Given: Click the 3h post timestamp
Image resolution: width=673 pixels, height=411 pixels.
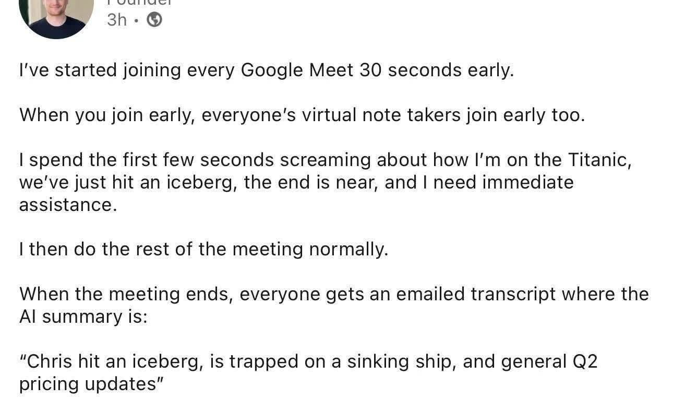Looking at the screenshot, I should pyautogui.click(x=117, y=20).
